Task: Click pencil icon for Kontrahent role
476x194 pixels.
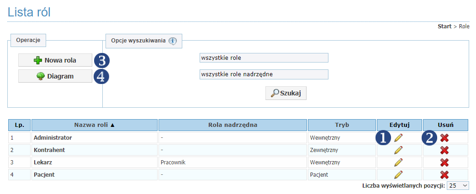Action: (x=398, y=150)
